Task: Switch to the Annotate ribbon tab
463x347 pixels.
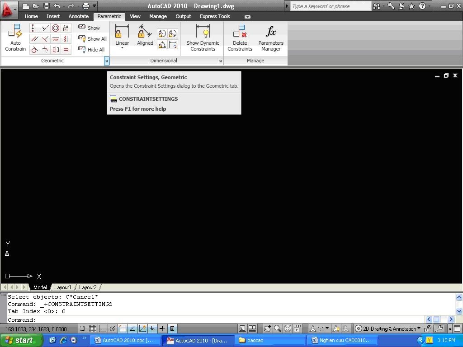Action: click(x=79, y=16)
